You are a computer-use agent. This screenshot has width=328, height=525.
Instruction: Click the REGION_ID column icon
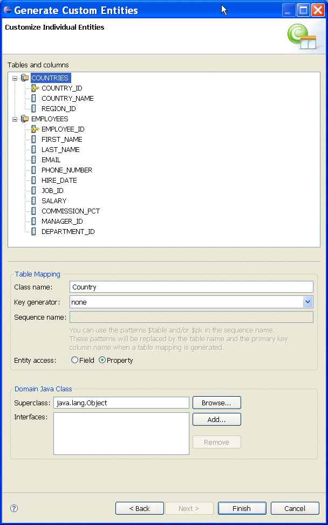[x=33, y=109]
